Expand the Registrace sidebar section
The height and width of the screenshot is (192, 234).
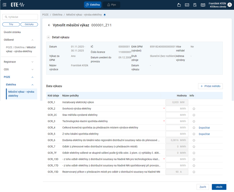[32, 62]
